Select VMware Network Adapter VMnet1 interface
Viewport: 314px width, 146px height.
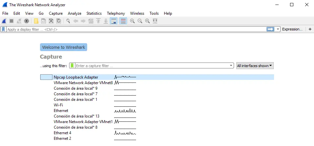[157, 121]
